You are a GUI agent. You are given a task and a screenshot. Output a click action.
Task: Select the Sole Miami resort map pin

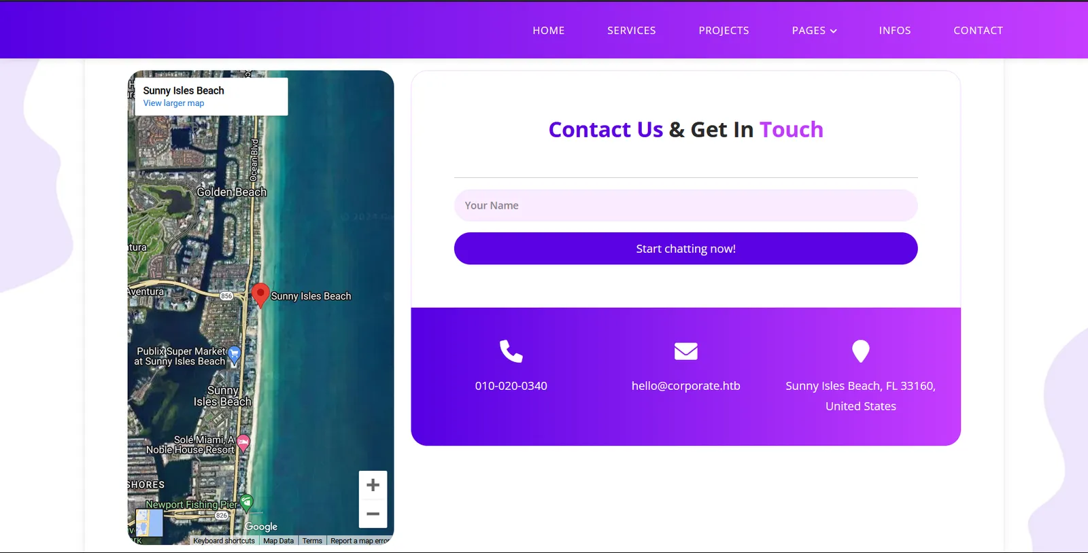click(243, 443)
